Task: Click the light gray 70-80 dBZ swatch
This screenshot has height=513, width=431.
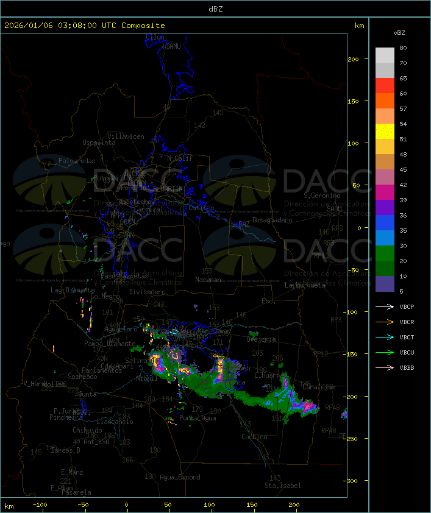Action: 385,55
